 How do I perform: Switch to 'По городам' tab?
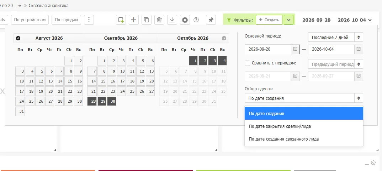pyautogui.click(x=66, y=20)
